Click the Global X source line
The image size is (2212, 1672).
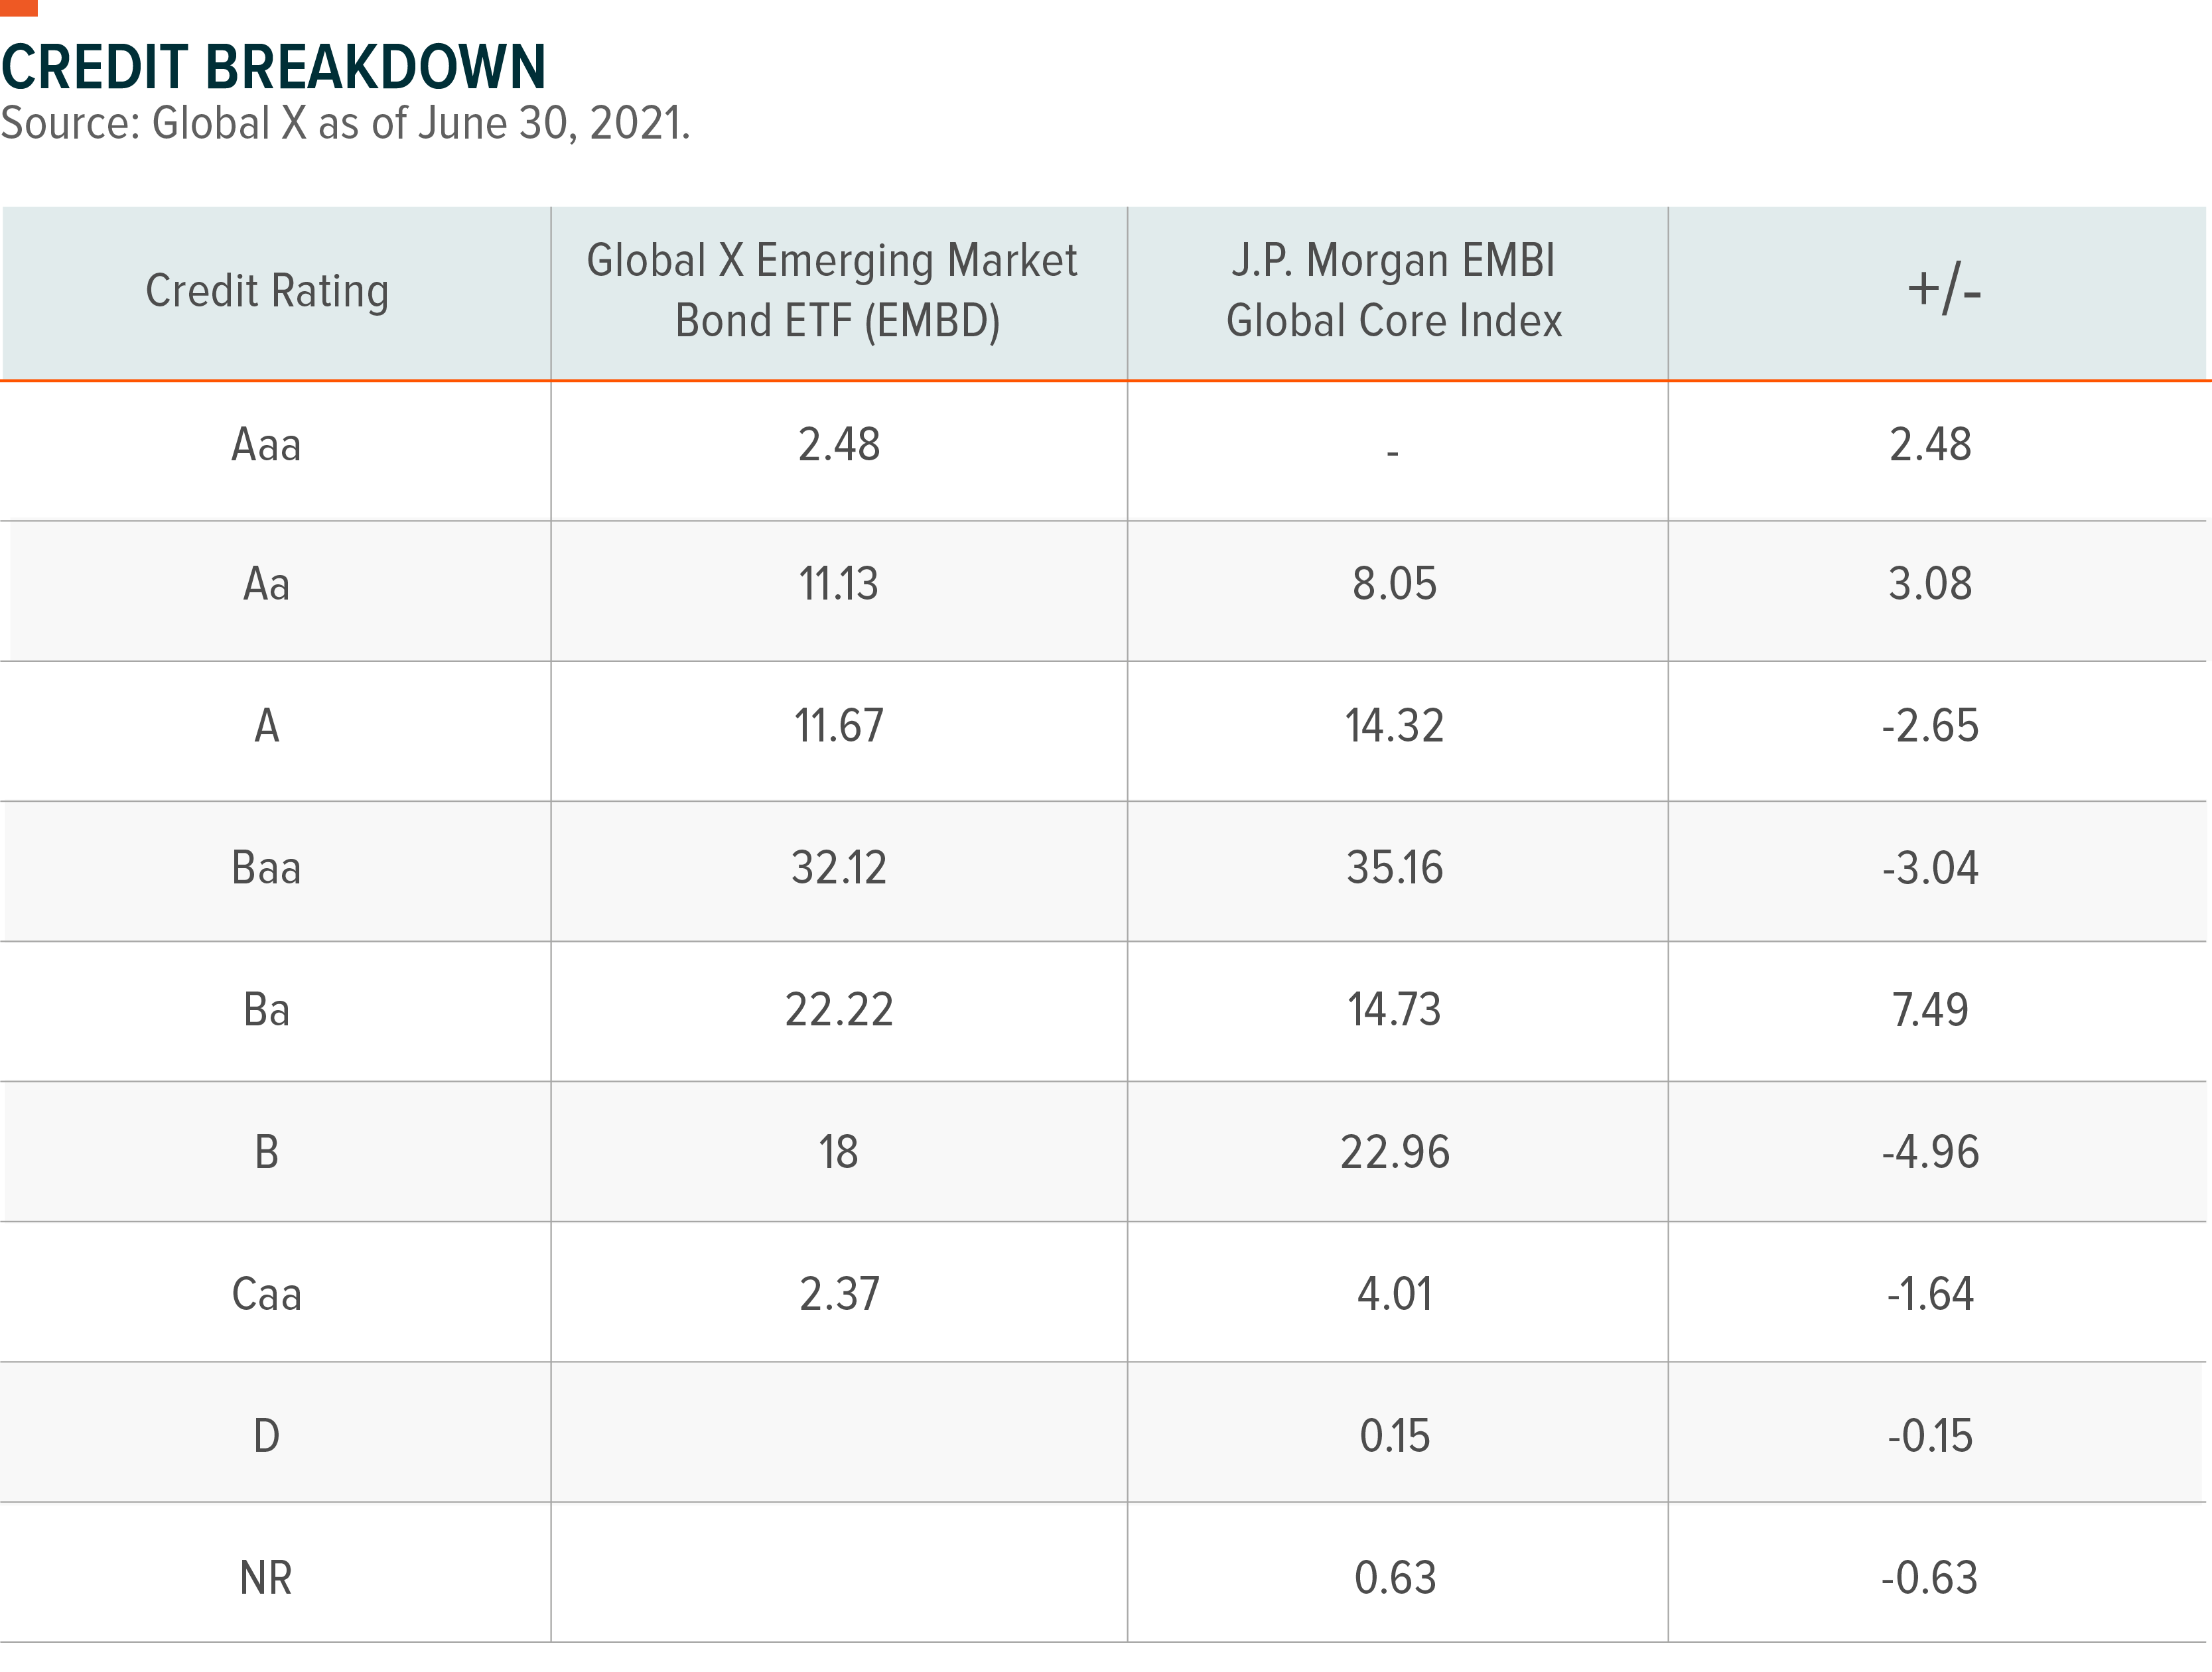point(345,124)
